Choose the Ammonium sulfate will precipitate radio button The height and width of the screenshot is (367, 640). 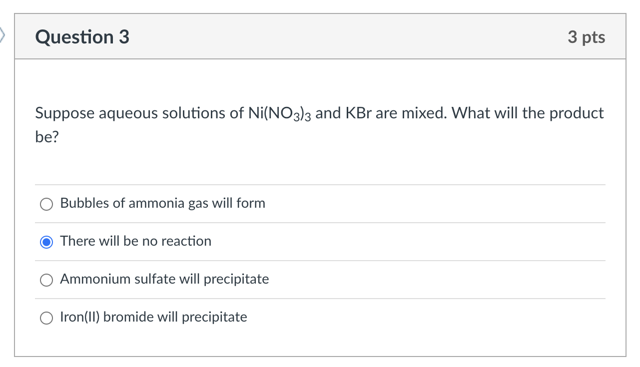coord(46,280)
